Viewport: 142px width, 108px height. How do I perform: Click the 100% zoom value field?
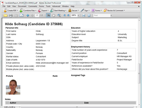coord(74,15)
